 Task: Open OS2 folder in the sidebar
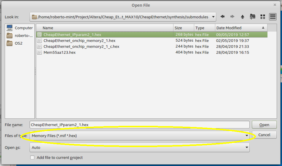15,43
